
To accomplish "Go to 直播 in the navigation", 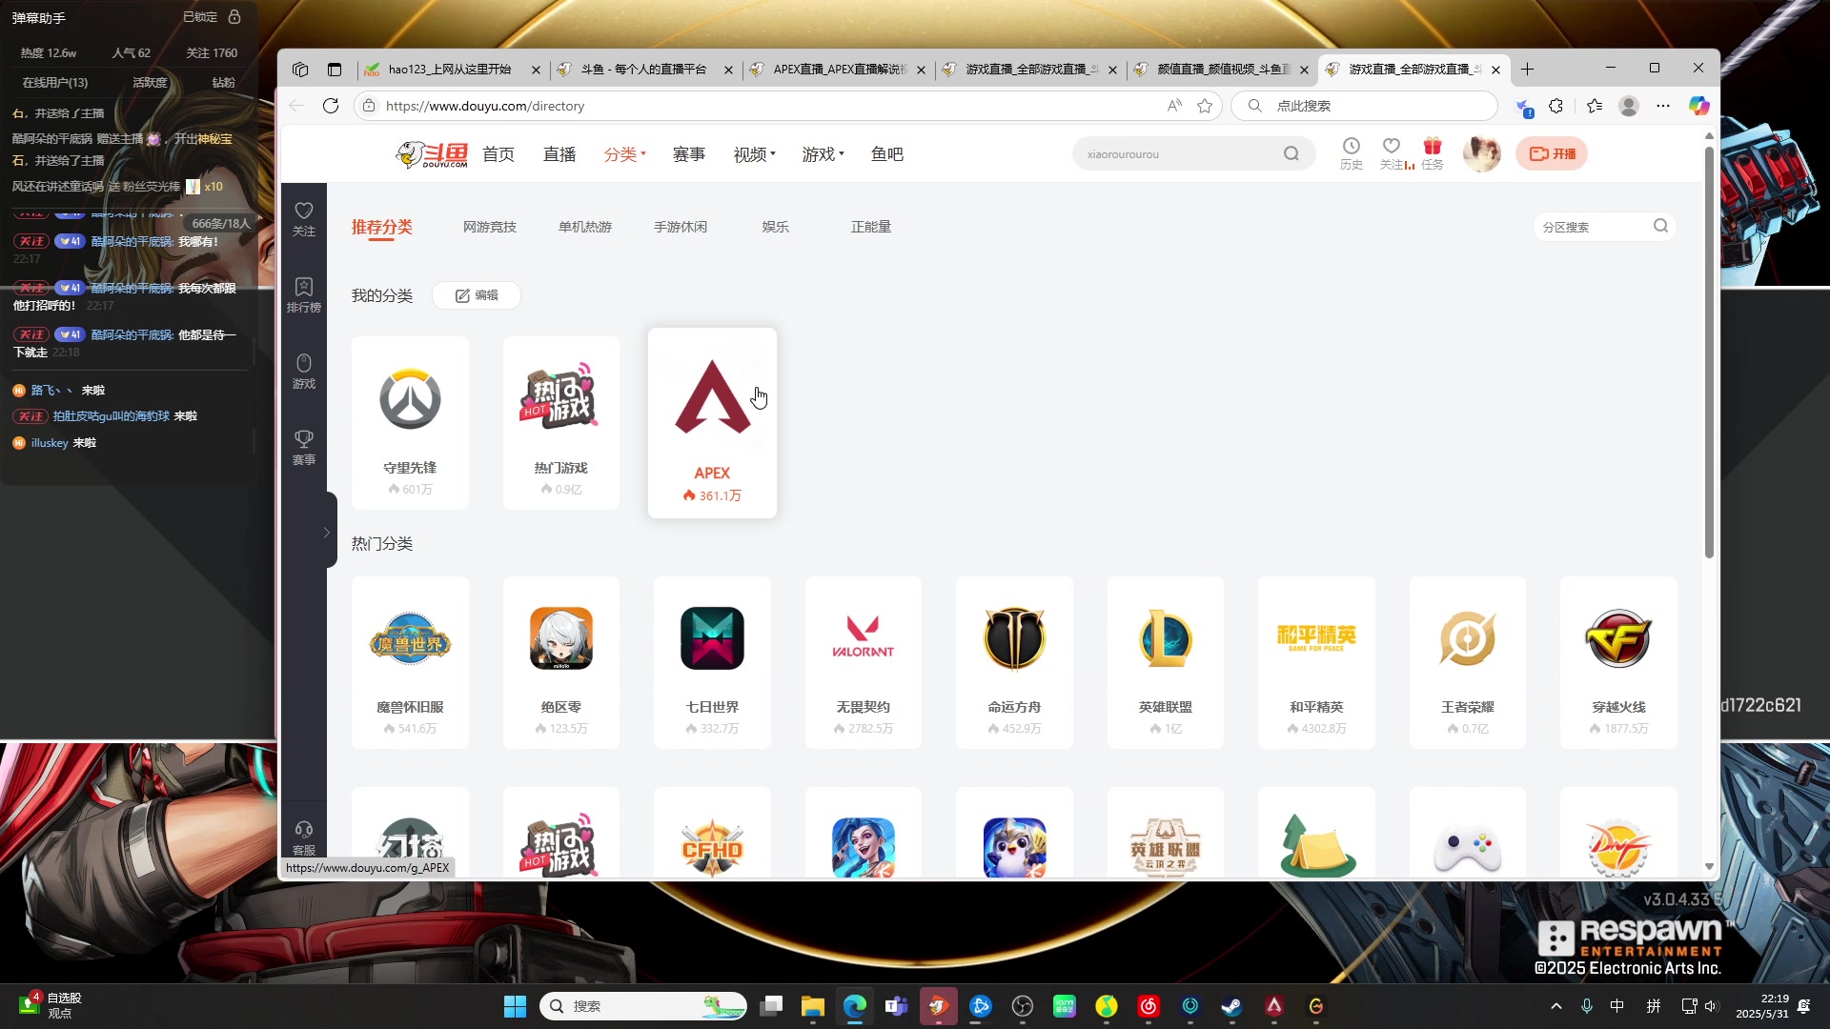I will coord(559,154).
